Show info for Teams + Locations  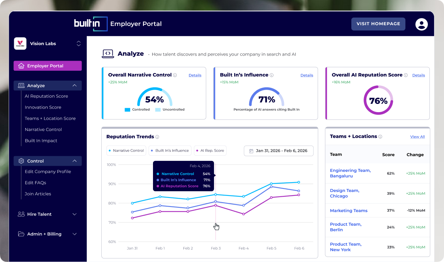380,137
